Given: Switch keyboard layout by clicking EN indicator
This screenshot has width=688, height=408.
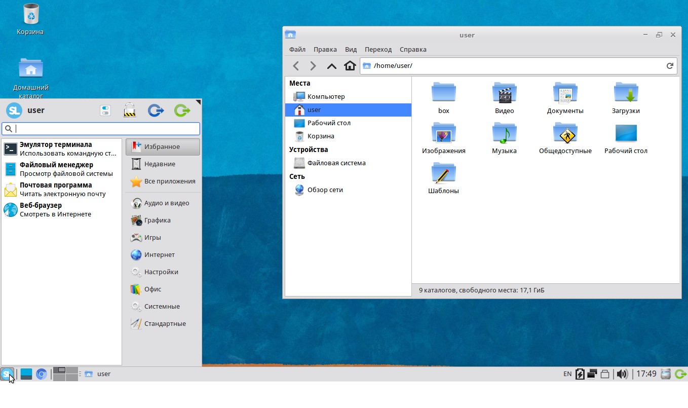Looking at the screenshot, I should [x=567, y=374].
